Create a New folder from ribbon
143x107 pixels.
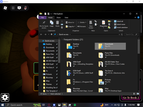91,25
